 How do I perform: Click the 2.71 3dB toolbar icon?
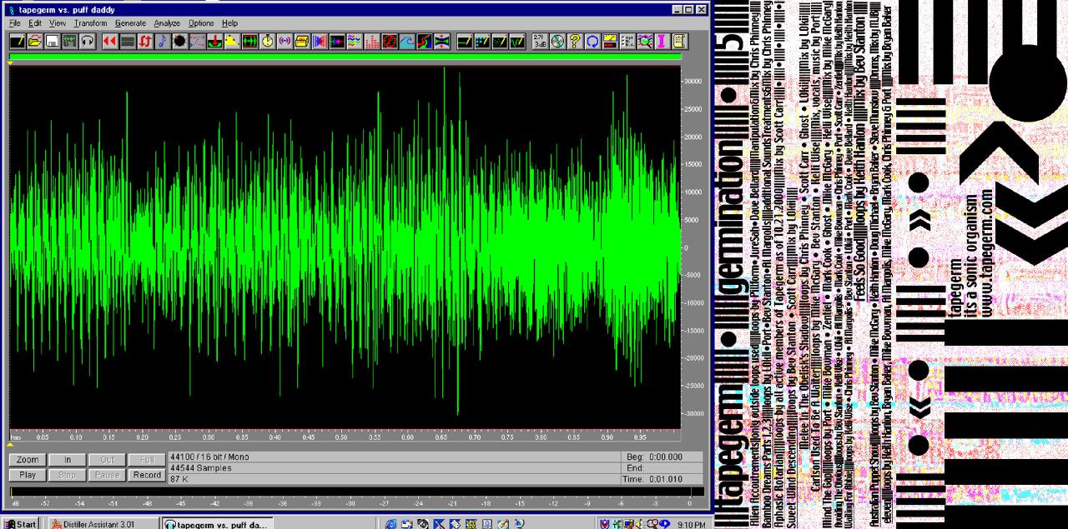[x=539, y=41]
